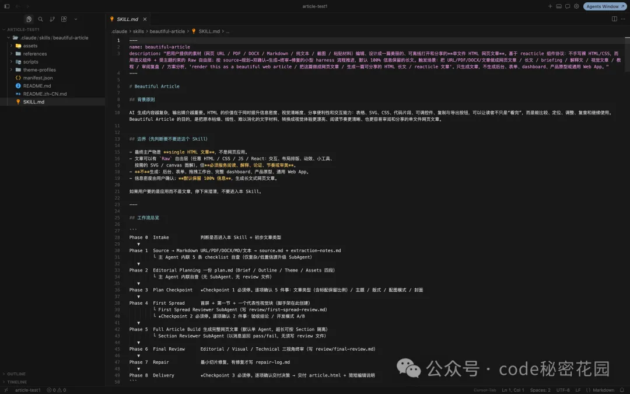Image resolution: width=630 pixels, height=394 pixels.
Task: Click 'Phase 6 Final Review' text
Action: pyautogui.click(x=157, y=350)
